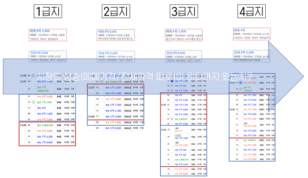Image resolution: width=308 pixels, height=178 pixels.
Task: Click the 역세권 tag
Action: click(x=247, y=38)
